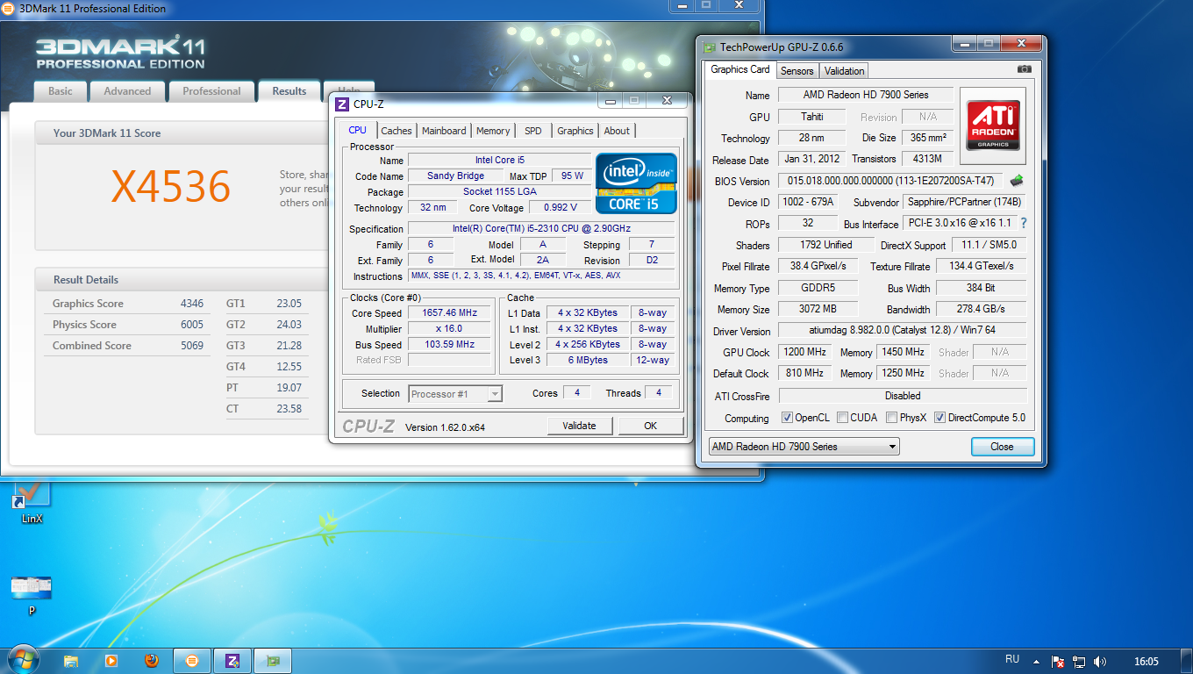This screenshot has height=674, width=1193.
Task: Click the X4536 score text
Action: tap(170, 185)
